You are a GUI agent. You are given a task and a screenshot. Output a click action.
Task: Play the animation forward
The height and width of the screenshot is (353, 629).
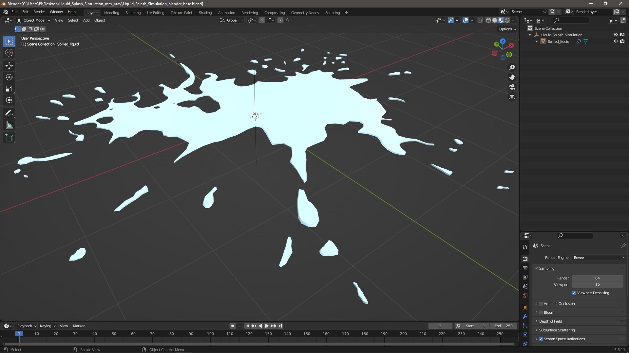pos(267,326)
